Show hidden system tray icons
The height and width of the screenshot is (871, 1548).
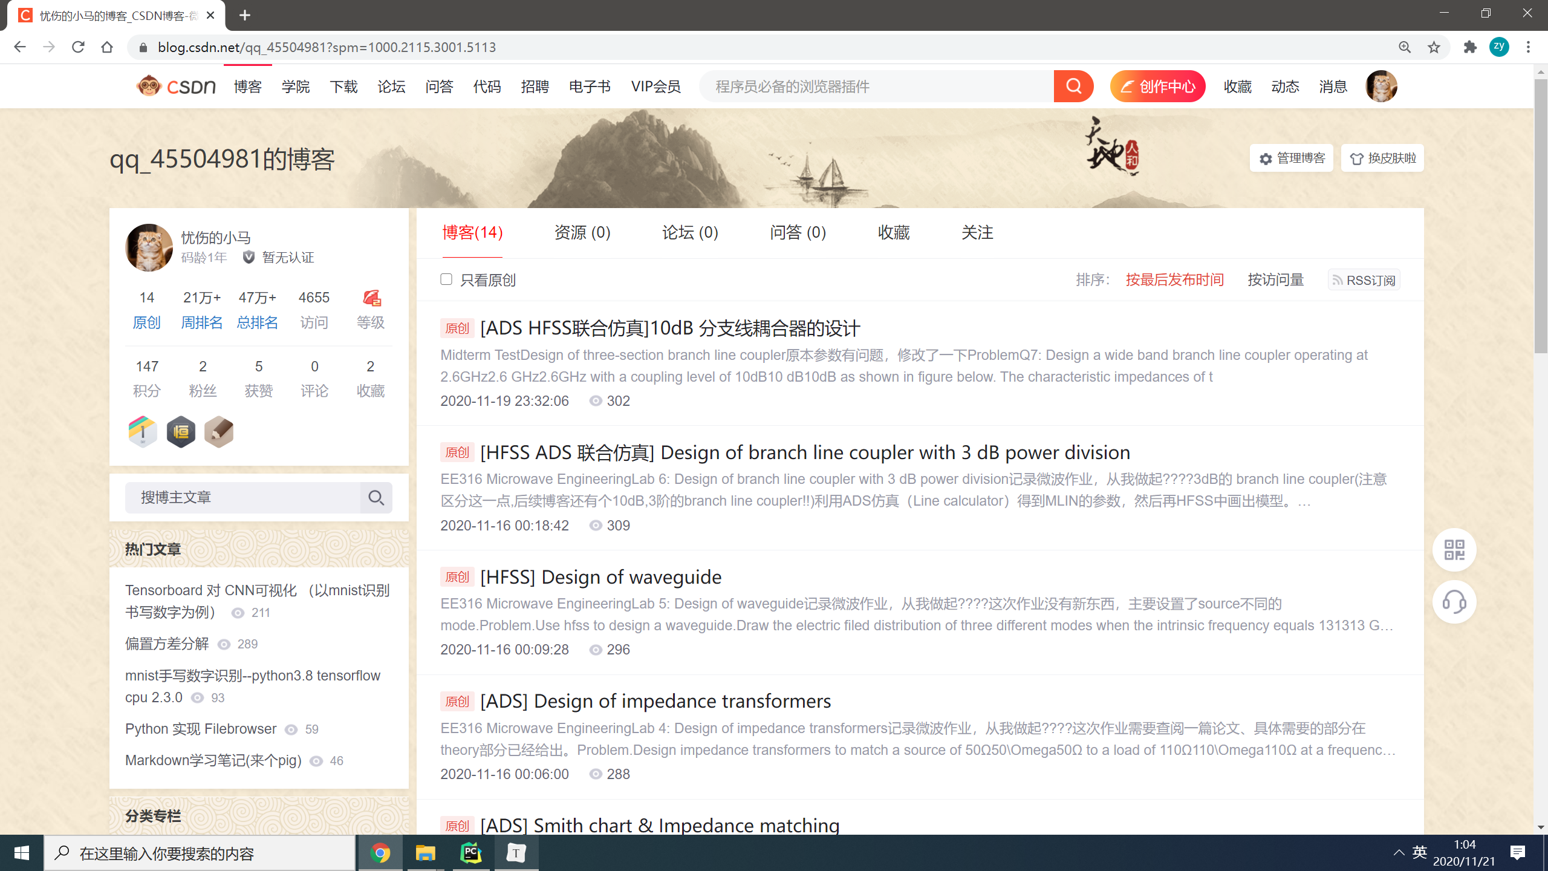coord(1399,853)
